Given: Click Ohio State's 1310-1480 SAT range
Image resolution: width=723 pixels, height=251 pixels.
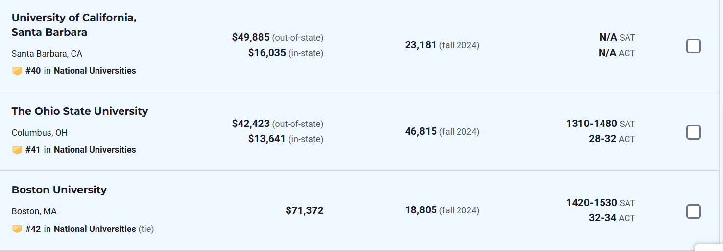Looking at the screenshot, I should pos(591,124).
